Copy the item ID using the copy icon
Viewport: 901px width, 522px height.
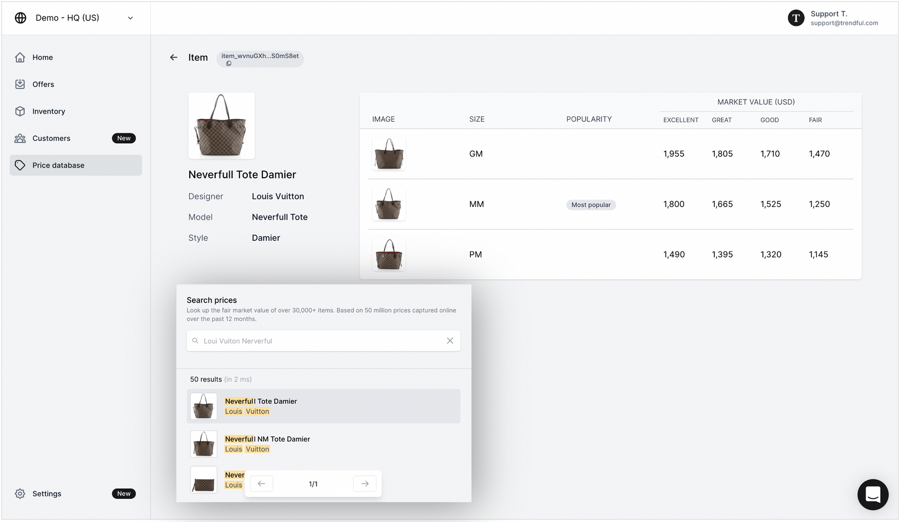pos(228,64)
